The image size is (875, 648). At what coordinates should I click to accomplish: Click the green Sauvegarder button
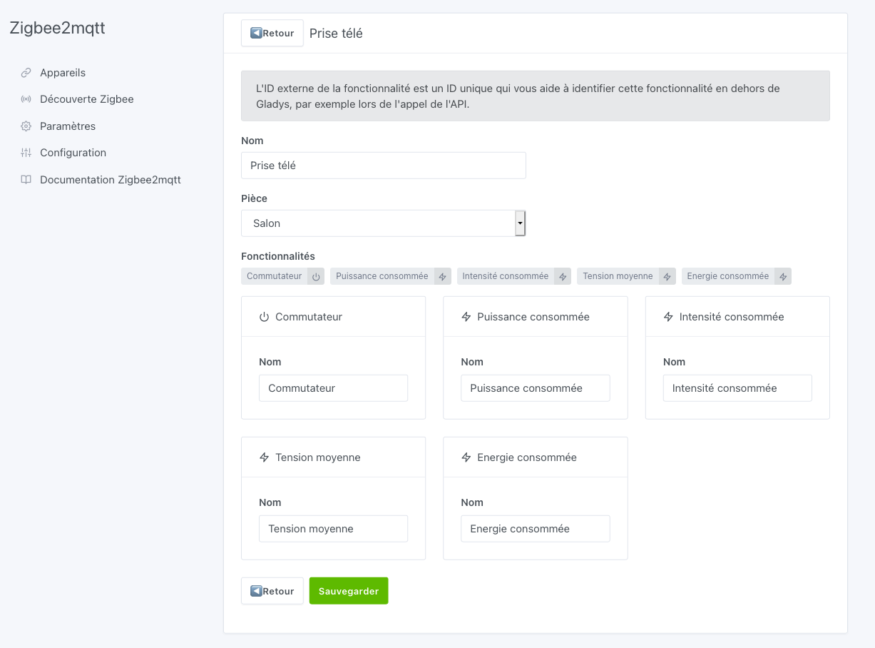[348, 590]
